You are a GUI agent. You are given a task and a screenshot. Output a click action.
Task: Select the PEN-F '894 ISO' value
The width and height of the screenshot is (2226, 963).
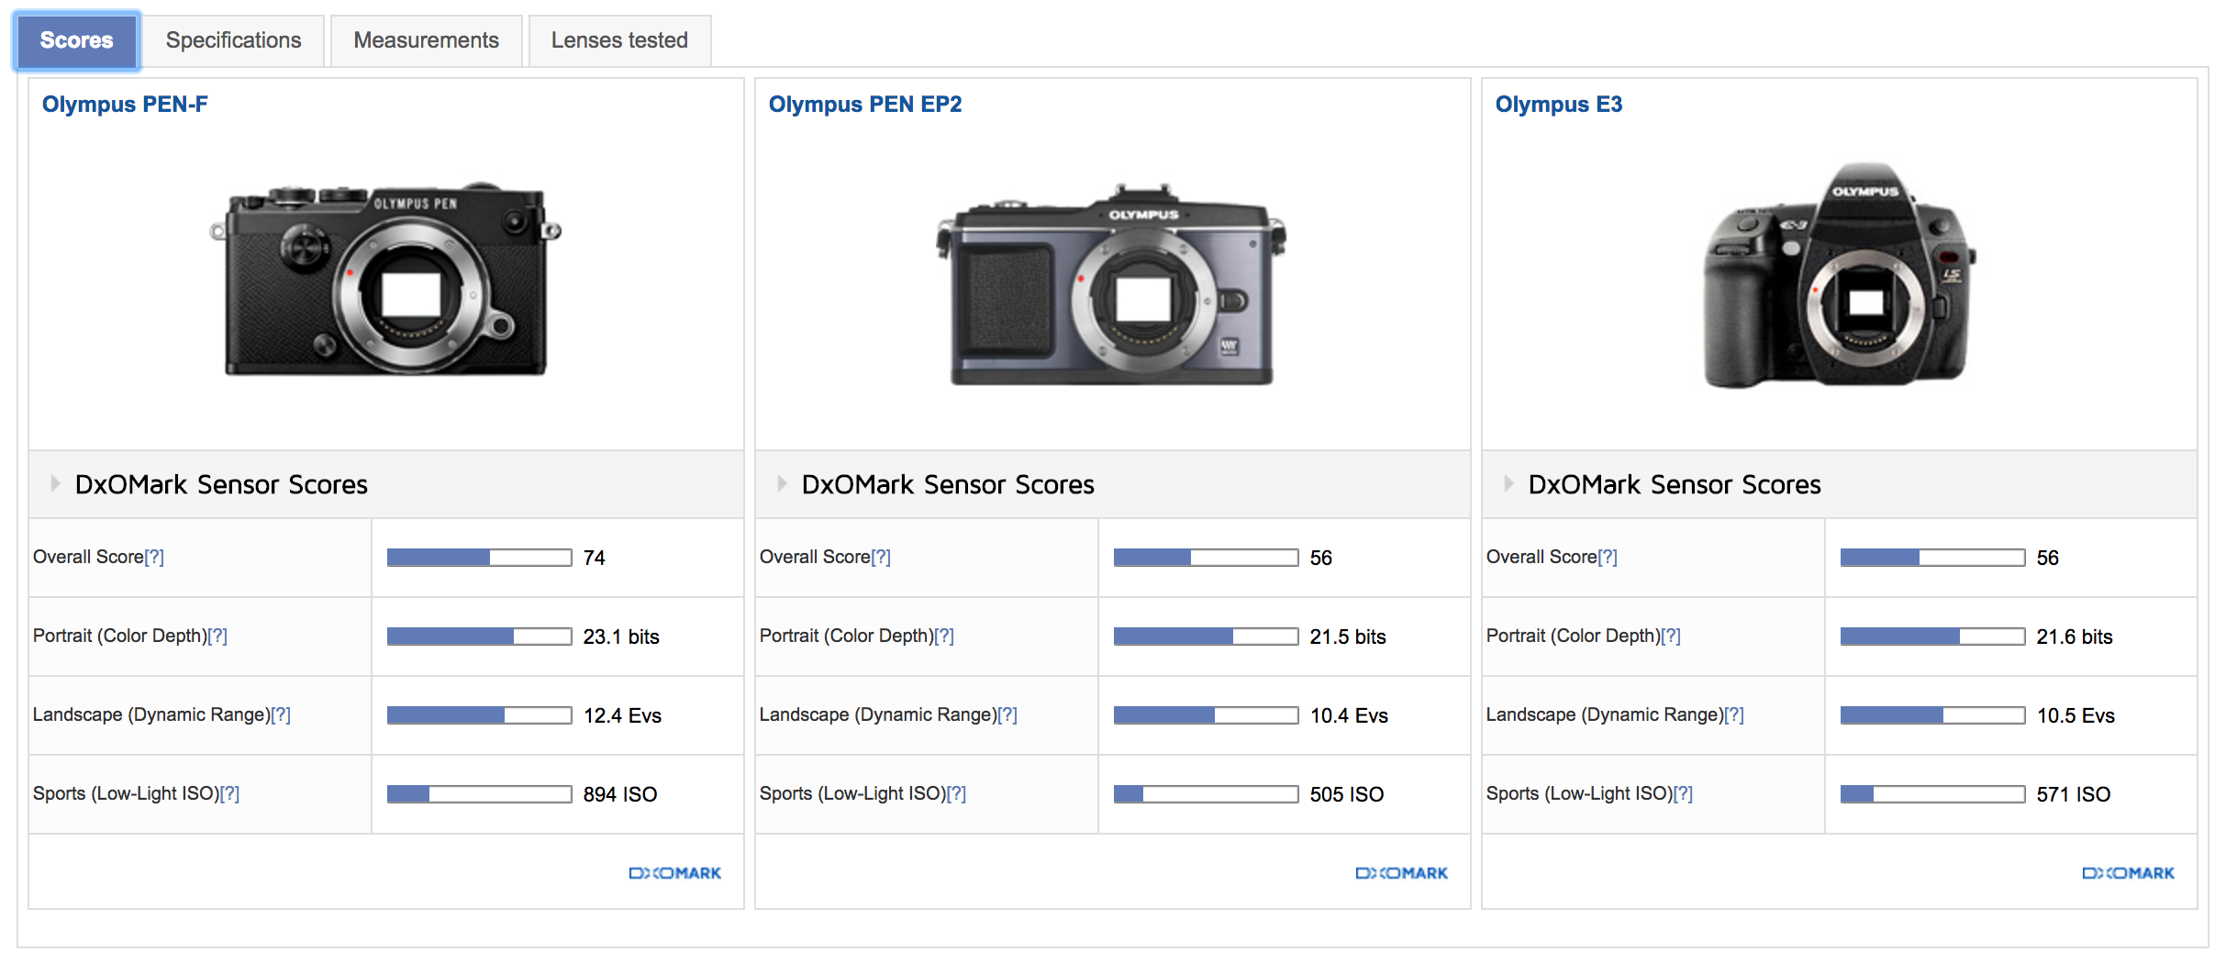pos(620,794)
